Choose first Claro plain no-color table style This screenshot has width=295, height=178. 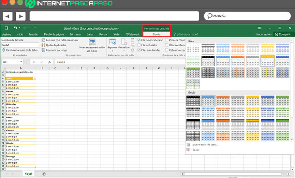click(193, 49)
